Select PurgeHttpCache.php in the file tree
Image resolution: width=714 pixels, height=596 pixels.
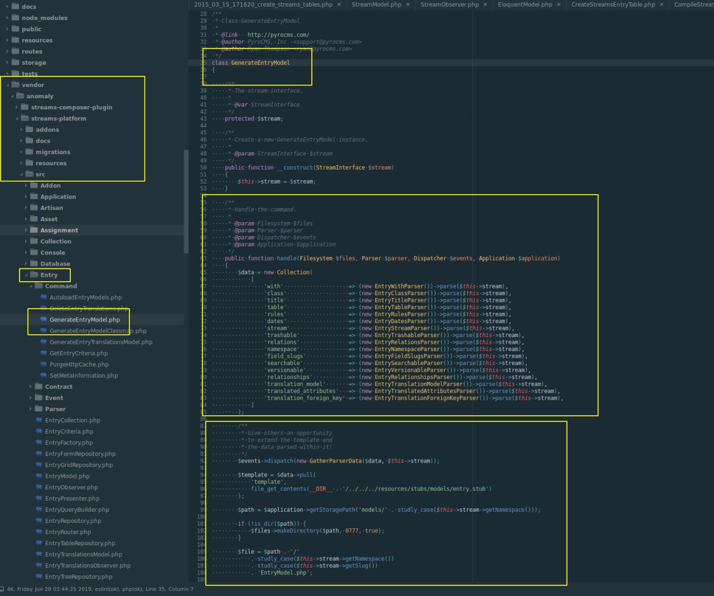tap(79, 364)
